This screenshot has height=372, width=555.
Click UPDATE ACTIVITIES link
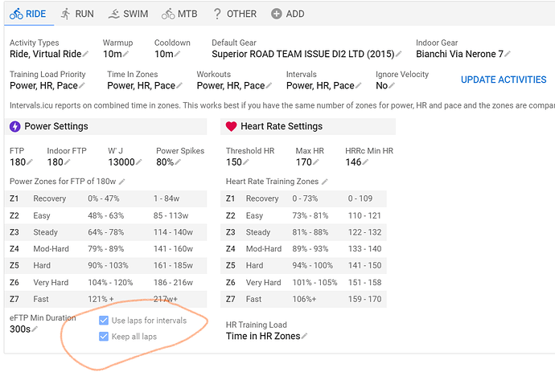[504, 80]
